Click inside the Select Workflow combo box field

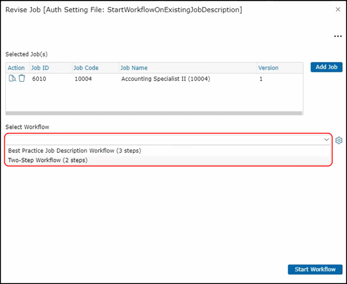(x=160, y=140)
